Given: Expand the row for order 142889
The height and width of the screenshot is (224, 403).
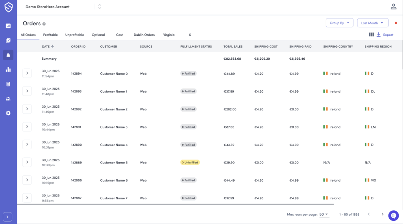Looking at the screenshot, I should tap(27, 162).
